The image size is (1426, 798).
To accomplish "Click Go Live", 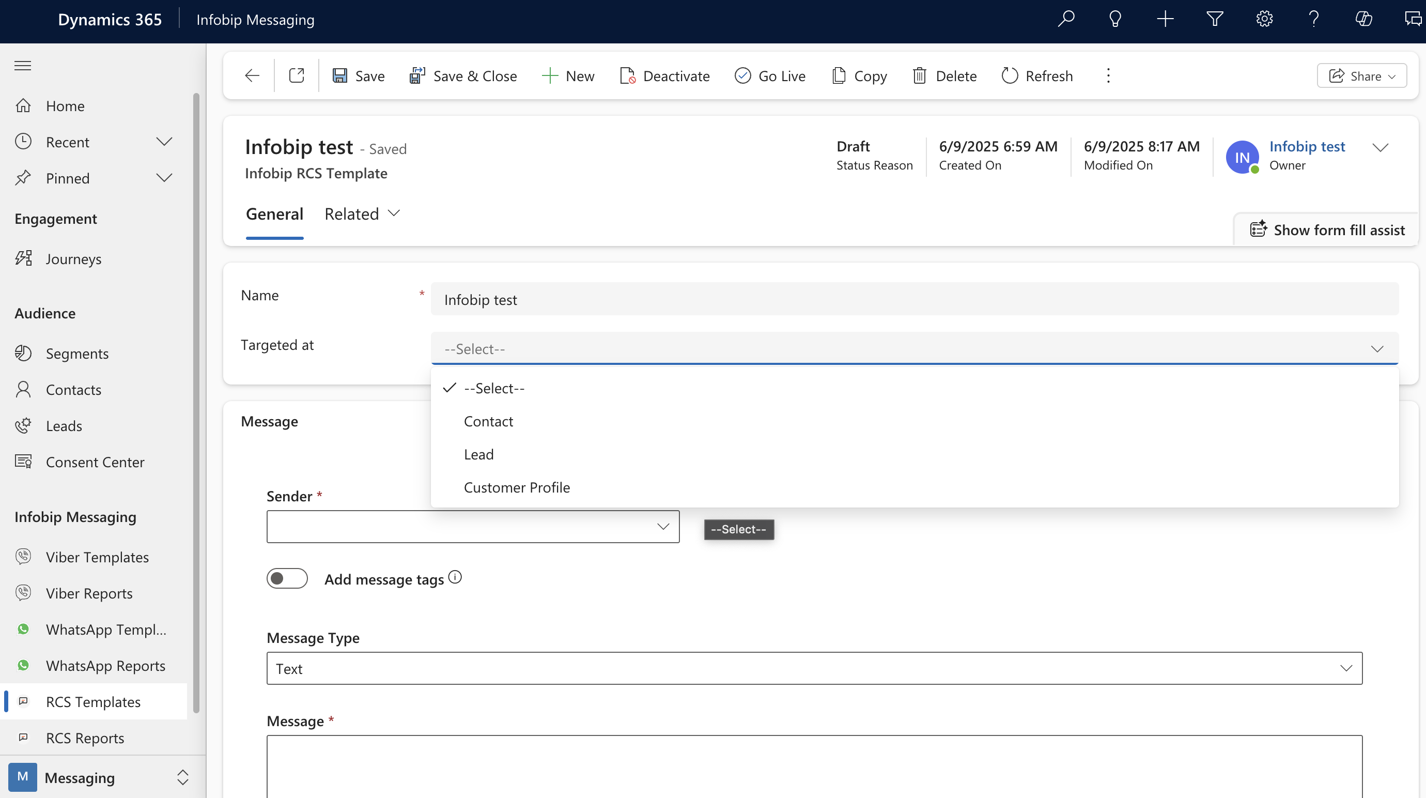I will point(769,76).
